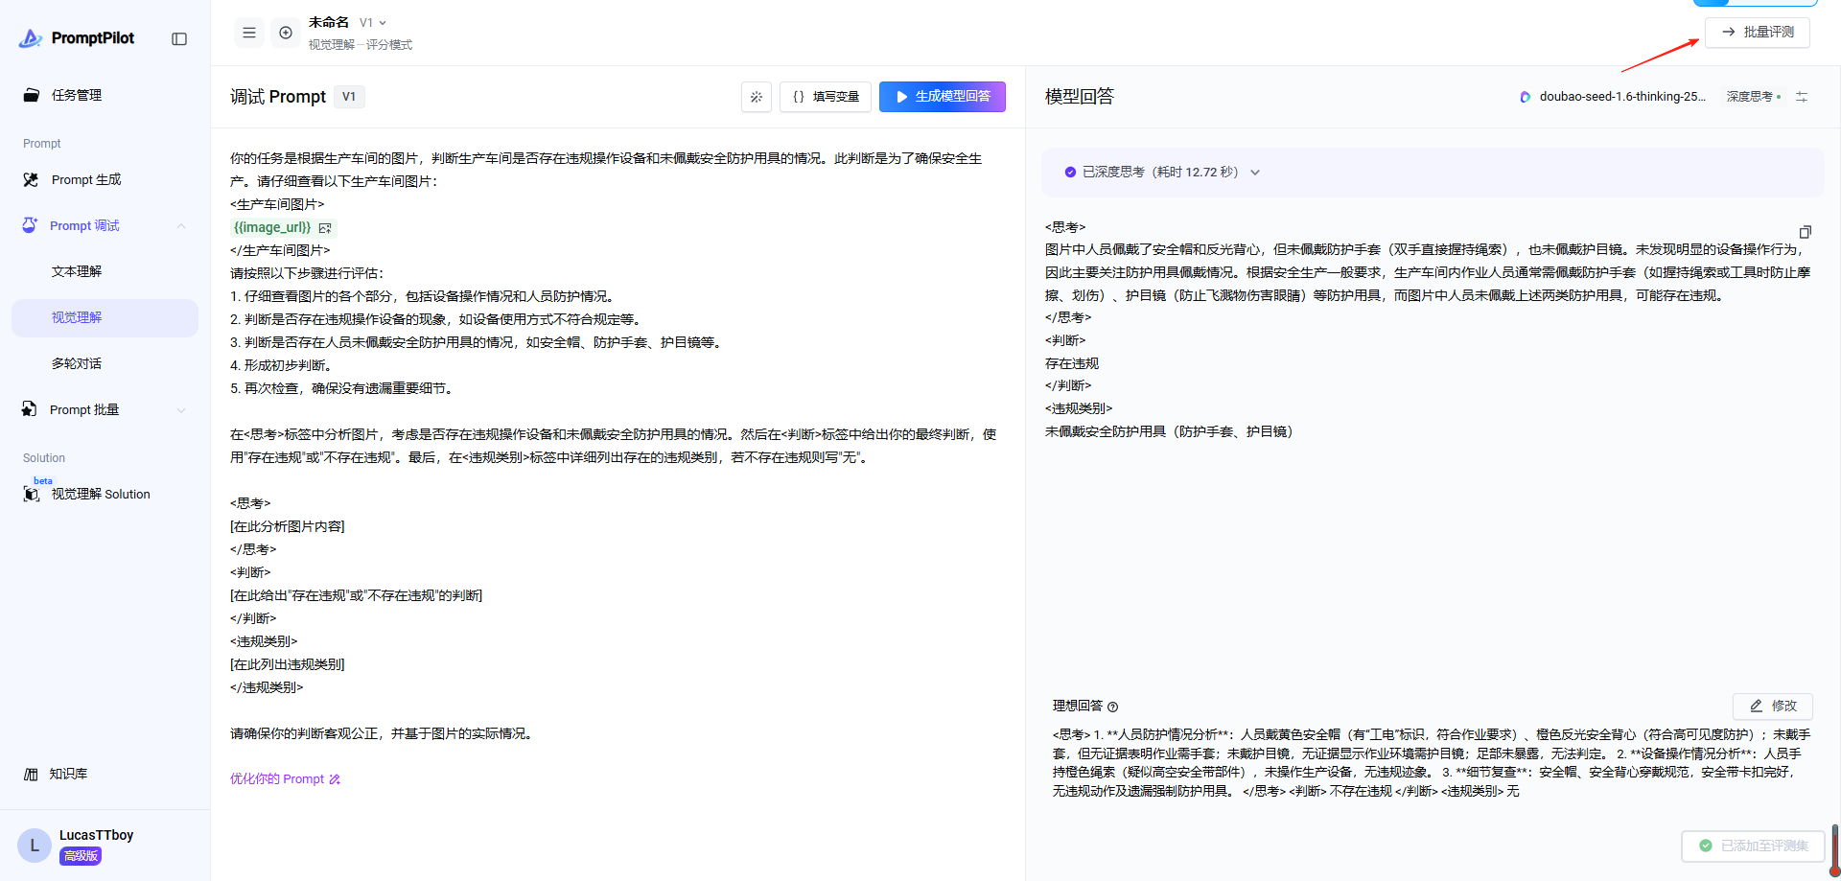This screenshot has width=1841, height=881.
Task: Select 多轮对话 in the sidebar
Action: click(77, 364)
